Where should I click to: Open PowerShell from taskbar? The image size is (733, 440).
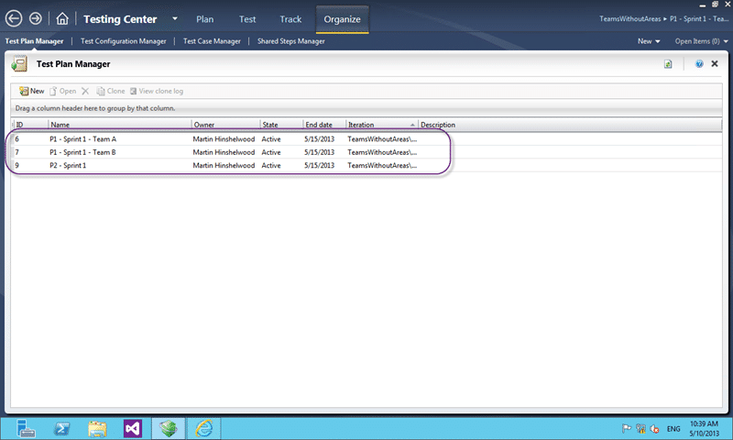pos(61,428)
